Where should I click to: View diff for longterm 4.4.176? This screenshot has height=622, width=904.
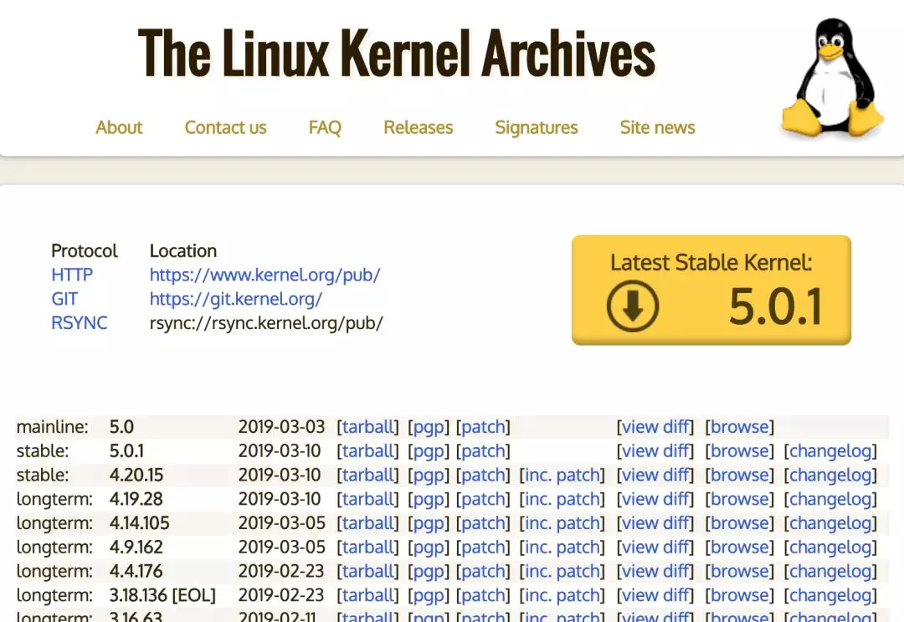tap(655, 572)
